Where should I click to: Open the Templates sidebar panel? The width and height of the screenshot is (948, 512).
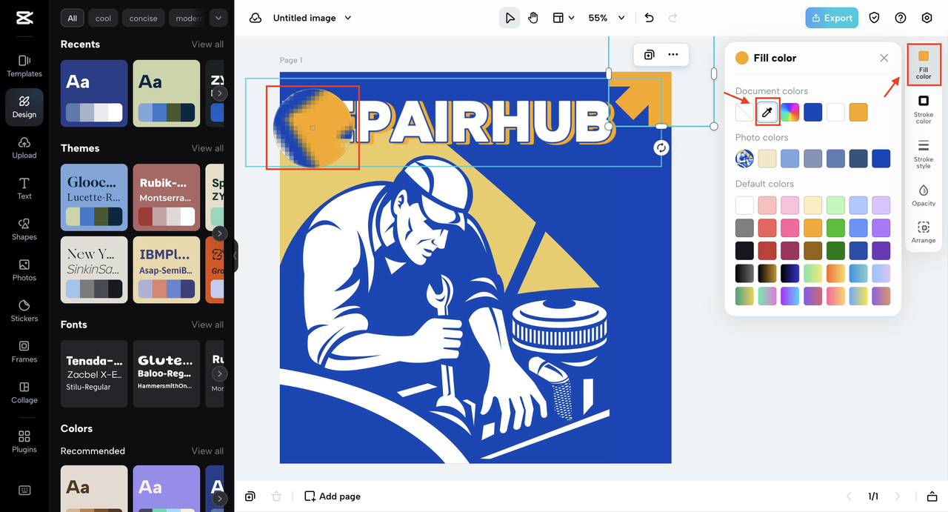[24, 66]
